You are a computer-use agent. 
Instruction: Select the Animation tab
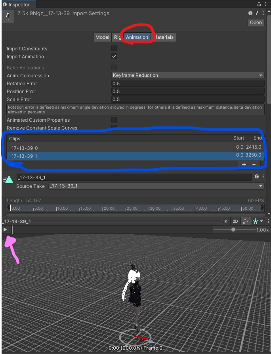pyautogui.click(x=137, y=37)
